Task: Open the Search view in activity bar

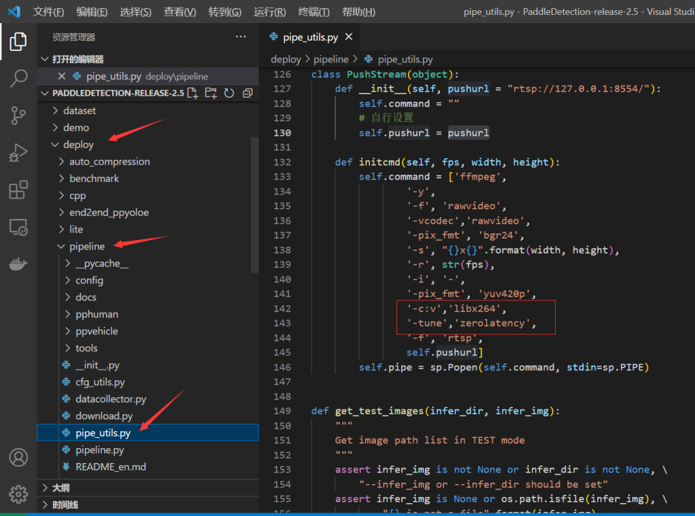Action: [x=18, y=79]
